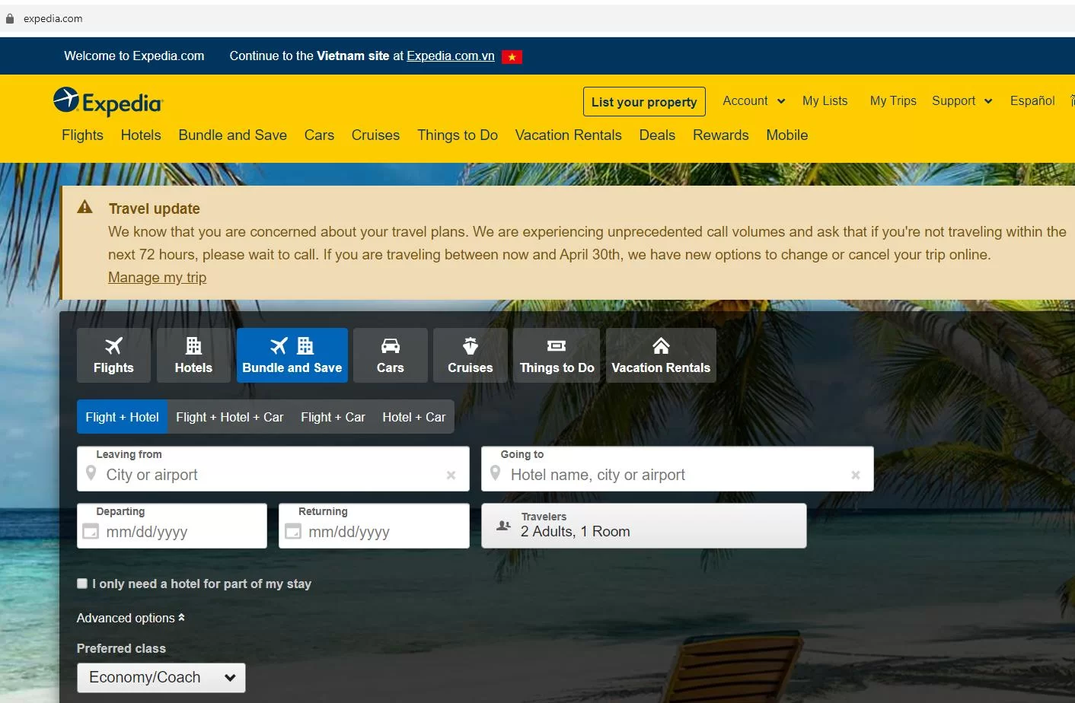Open Things to Do in top navigation

[458, 135]
